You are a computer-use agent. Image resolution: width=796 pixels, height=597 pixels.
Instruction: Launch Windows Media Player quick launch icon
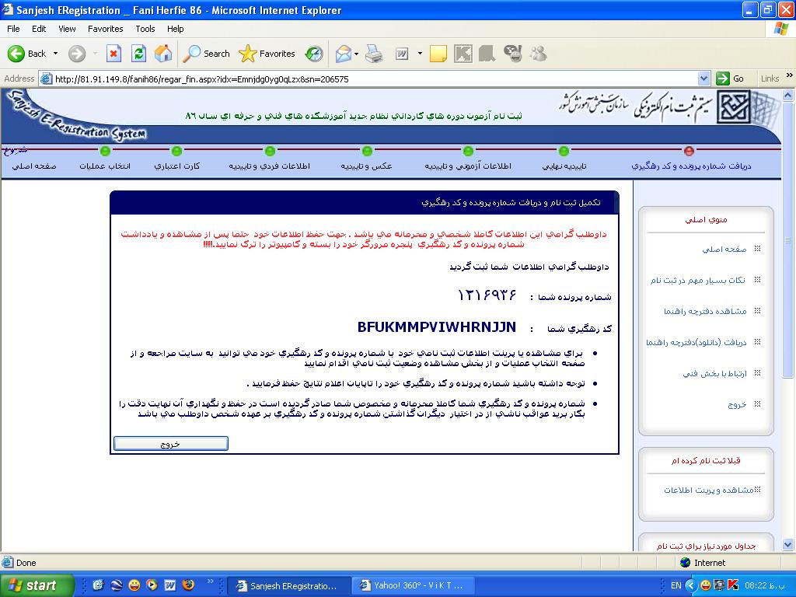tap(152, 585)
